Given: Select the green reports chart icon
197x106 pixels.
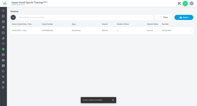Looking at the screenshot, I should [x=3, y=49].
